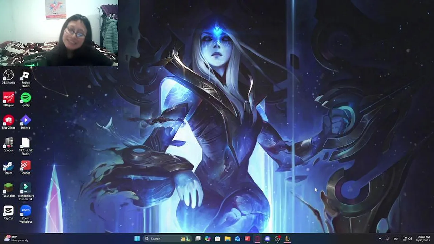Open Task View on the taskbar
The image size is (434, 244).
[198, 239]
